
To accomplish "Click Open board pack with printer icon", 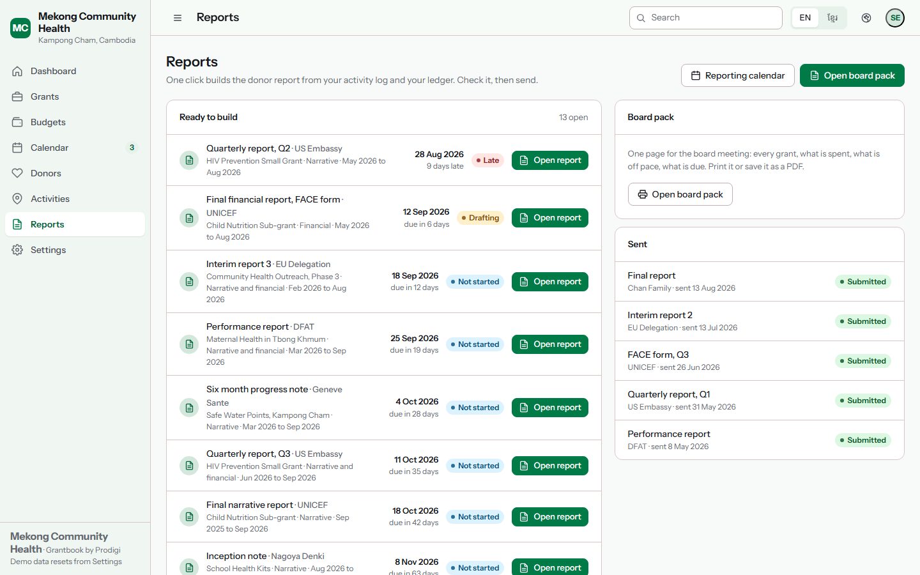I will (680, 194).
